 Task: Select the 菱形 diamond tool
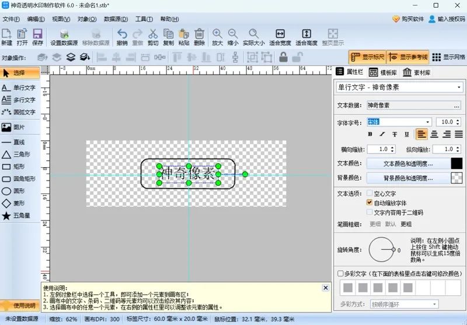tap(13, 203)
